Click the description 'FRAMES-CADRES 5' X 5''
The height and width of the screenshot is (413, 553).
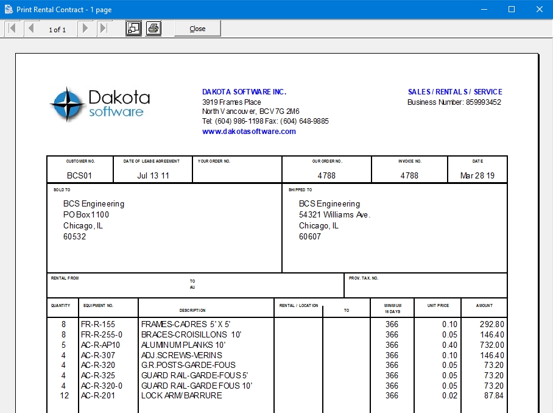pos(186,325)
